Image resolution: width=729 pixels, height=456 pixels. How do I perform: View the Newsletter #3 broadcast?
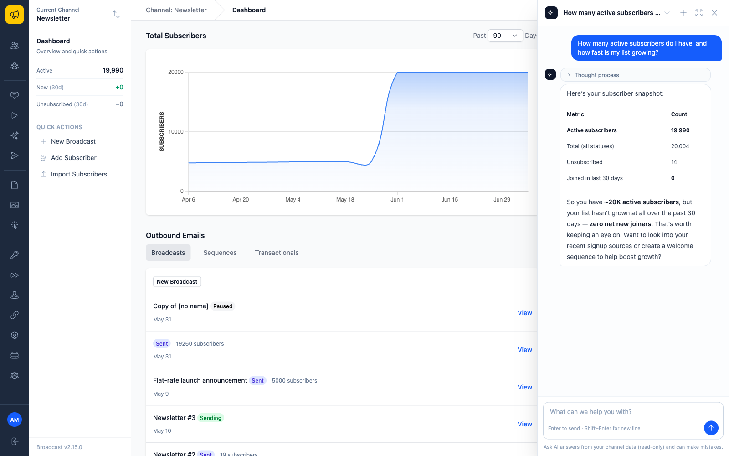click(525, 424)
